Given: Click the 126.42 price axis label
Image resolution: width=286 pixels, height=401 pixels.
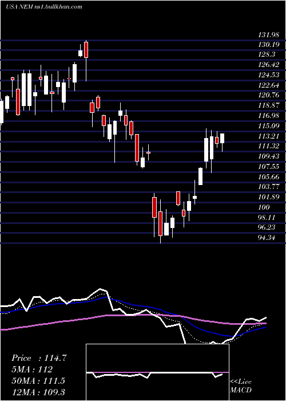Looking at the screenshot, I should (269, 65).
